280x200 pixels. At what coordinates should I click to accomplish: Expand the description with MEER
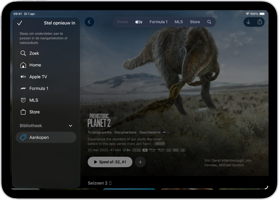point(160,144)
